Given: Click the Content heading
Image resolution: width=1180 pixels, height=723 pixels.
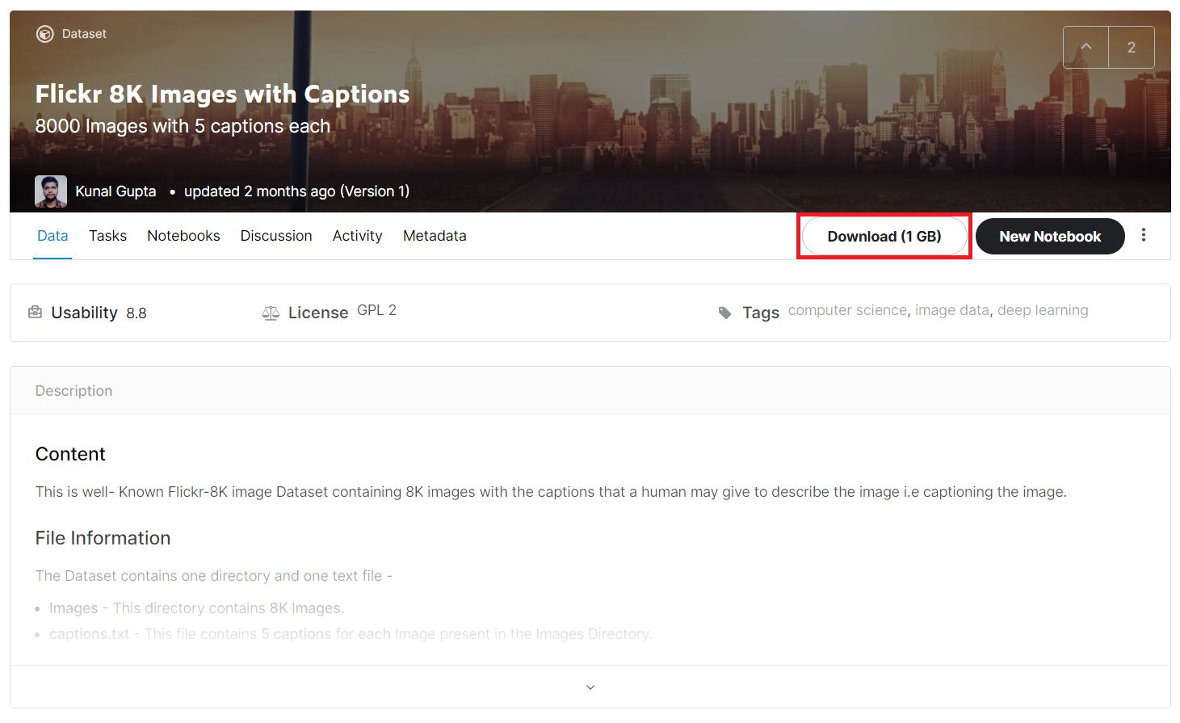Looking at the screenshot, I should pos(70,454).
